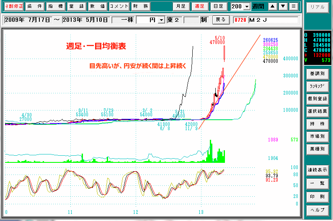
Task: Click the 業種別 by-industry button
Action: (318, 149)
